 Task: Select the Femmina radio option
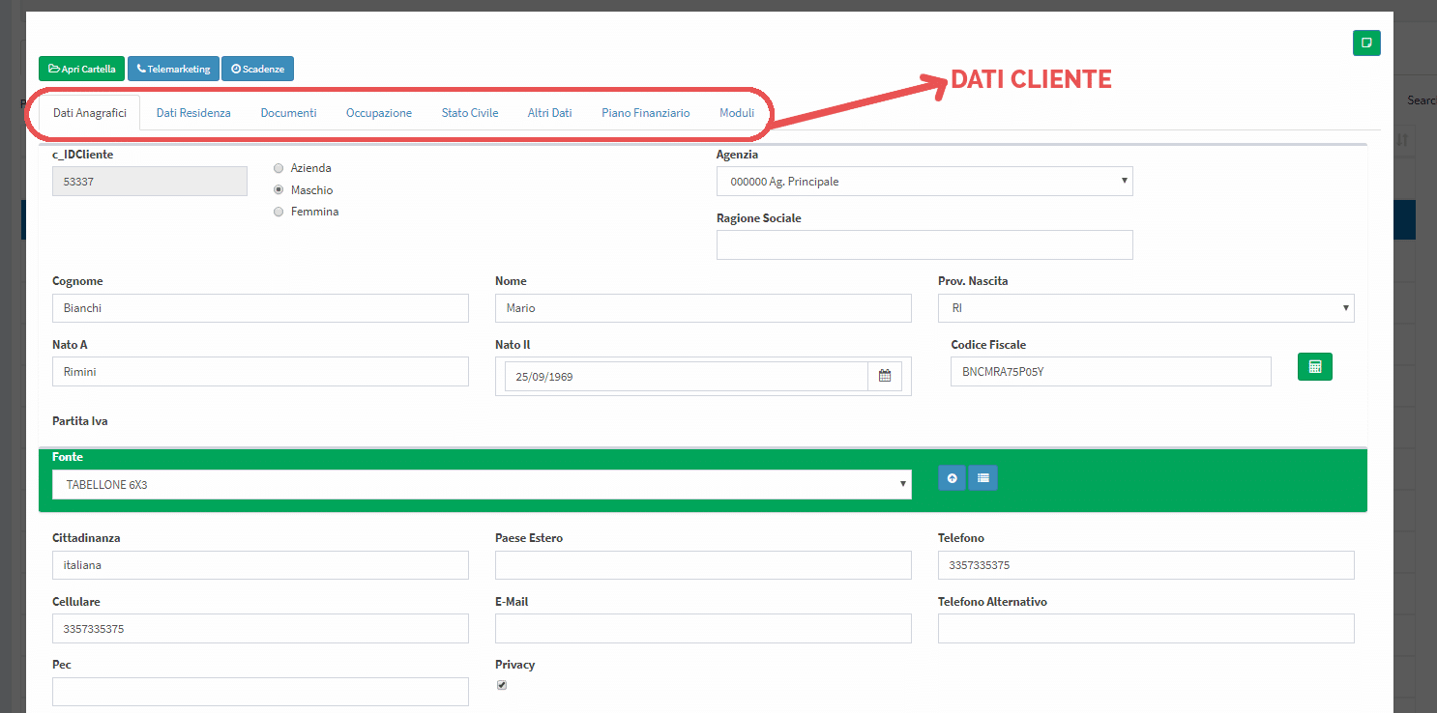coord(279,212)
